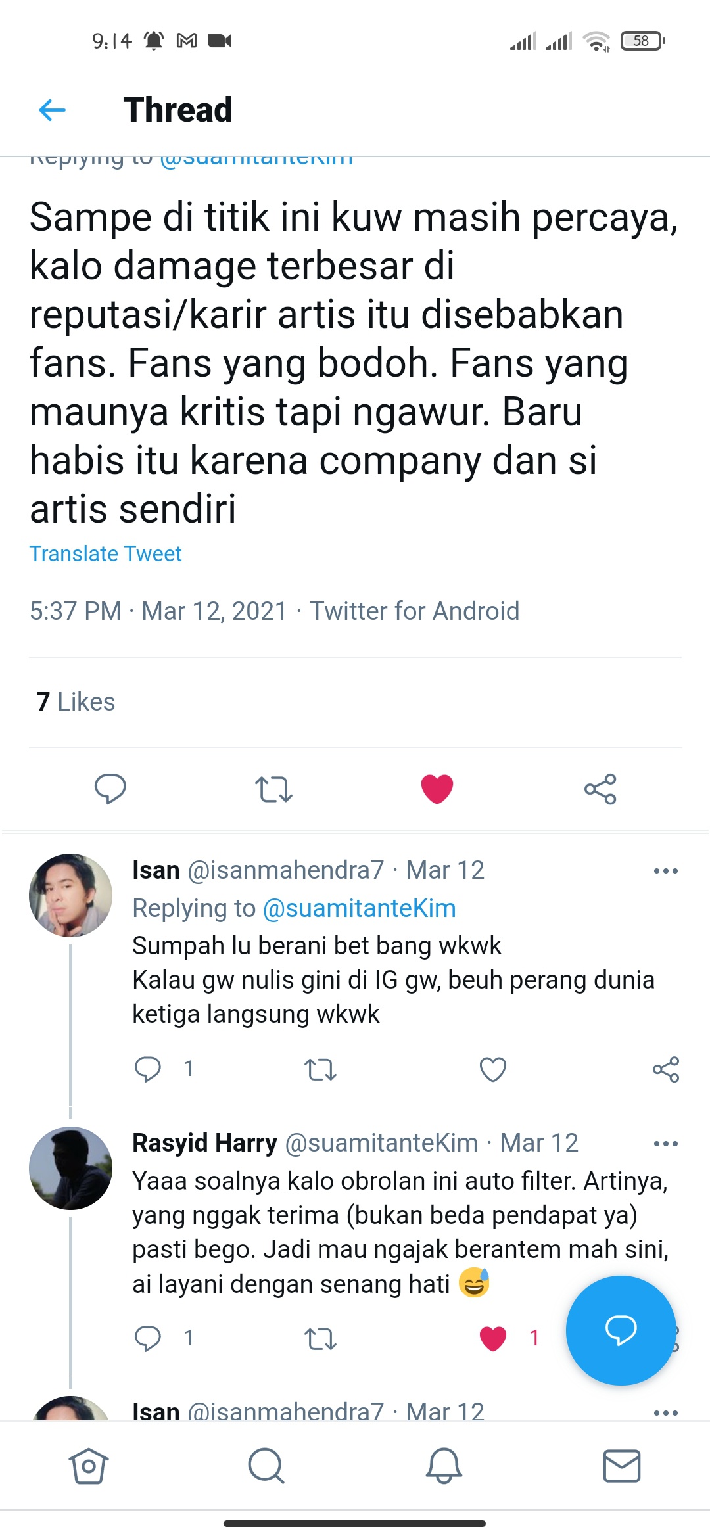The width and height of the screenshot is (710, 1538).
Task: Share Isan's reply
Action: coord(666,1068)
